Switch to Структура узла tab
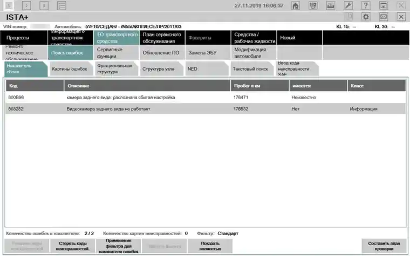The width and height of the screenshot is (410, 256). click(162, 68)
